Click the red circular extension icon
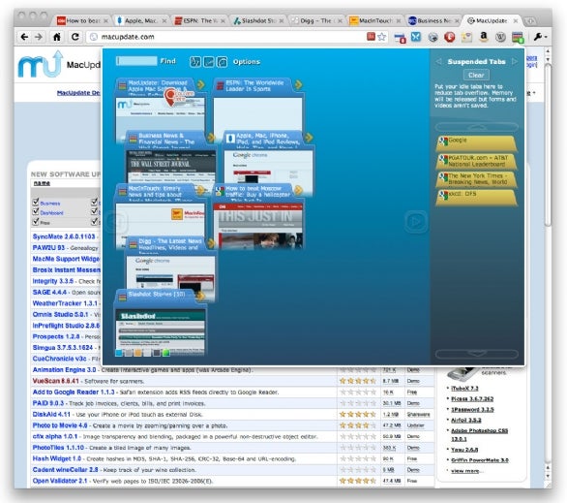Screen dimensions: 567x503 (450, 37)
